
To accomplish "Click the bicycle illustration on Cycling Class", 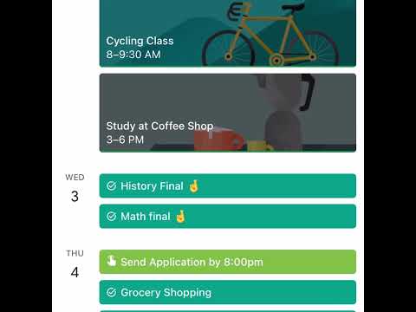I will (x=270, y=33).
